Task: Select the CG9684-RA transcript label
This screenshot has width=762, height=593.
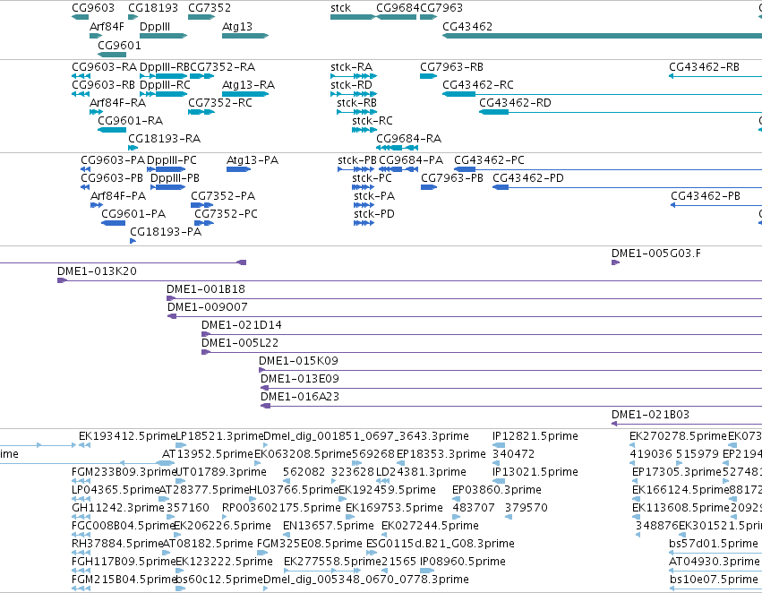Action: [408, 139]
